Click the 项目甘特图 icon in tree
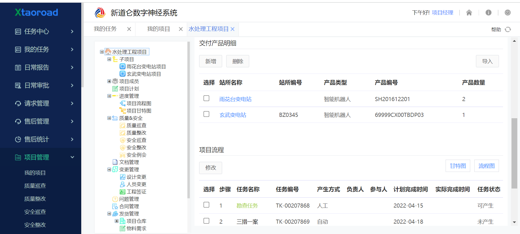Screen dimensions: 520x234 coord(123,111)
